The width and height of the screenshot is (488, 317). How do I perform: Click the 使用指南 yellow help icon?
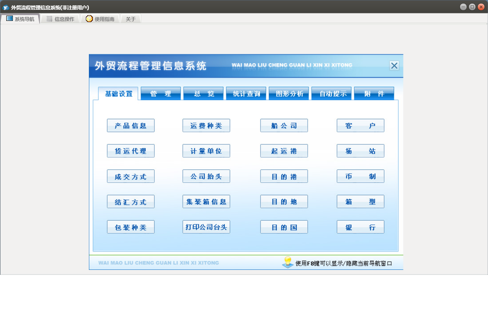pos(89,19)
